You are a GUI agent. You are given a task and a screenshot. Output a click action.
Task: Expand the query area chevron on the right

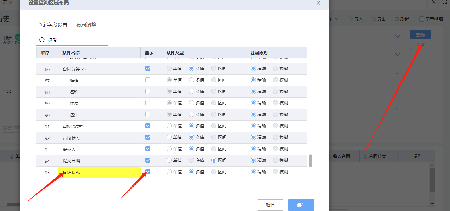(x=397, y=37)
